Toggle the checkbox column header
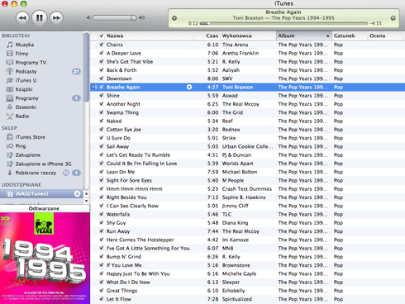 (x=102, y=36)
